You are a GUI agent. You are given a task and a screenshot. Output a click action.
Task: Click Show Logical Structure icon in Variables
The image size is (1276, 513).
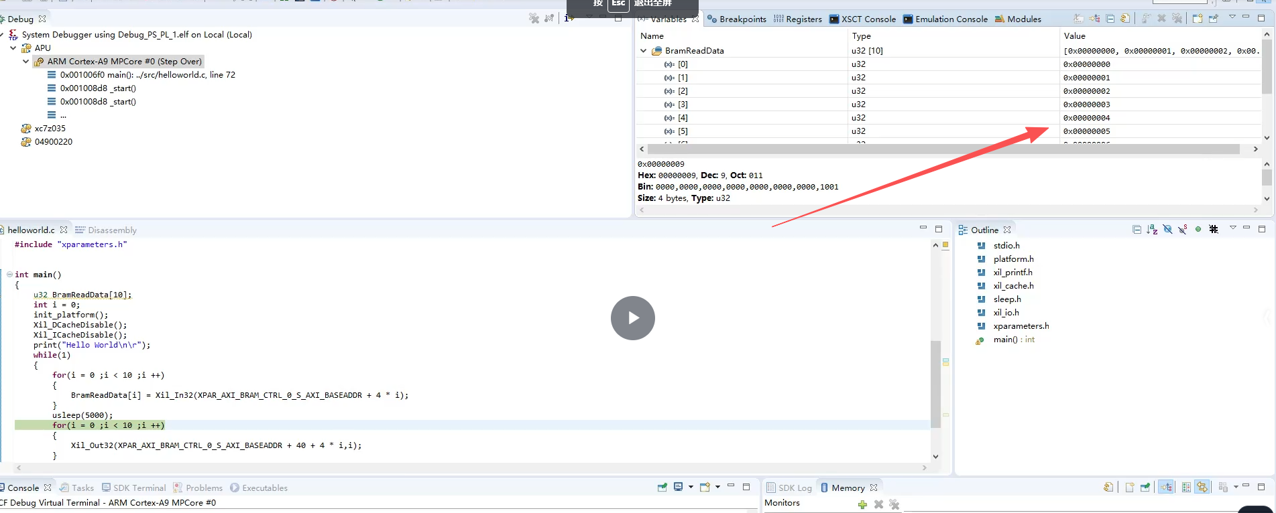click(x=1094, y=19)
